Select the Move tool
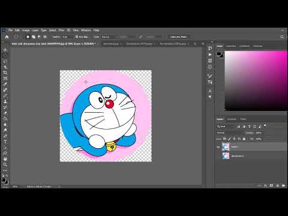 pyautogui.click(x=5, y=50)
